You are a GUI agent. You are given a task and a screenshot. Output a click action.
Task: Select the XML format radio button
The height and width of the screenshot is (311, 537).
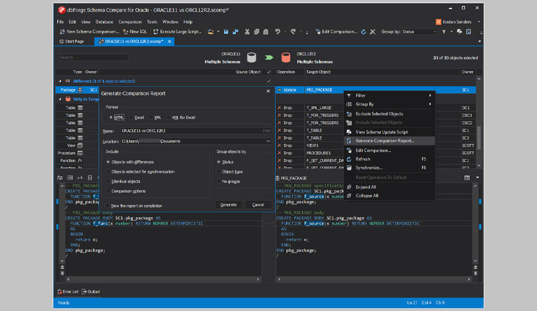(x=151, y=117)
